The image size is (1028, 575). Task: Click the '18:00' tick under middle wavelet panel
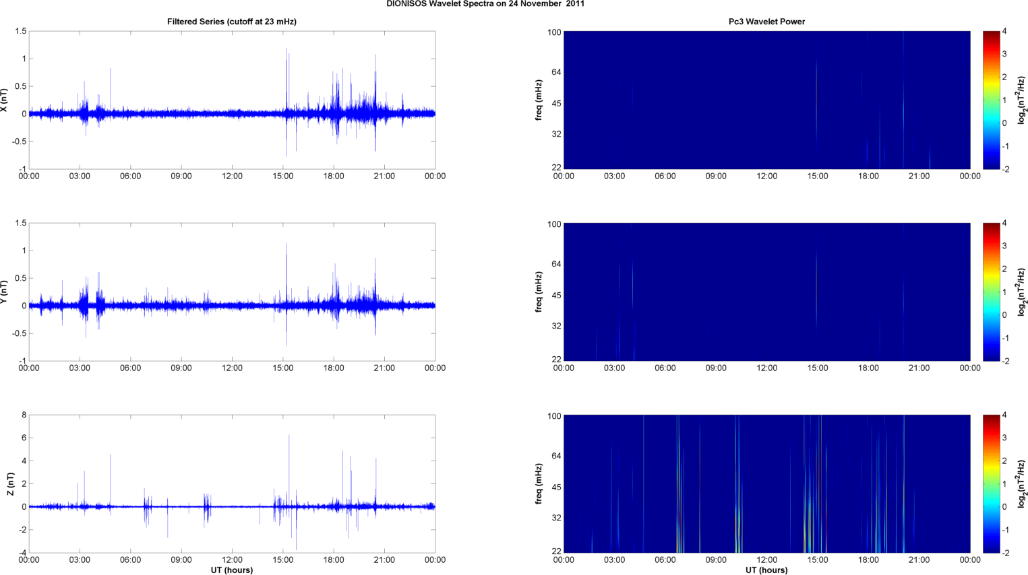click(x=868, y=368)
